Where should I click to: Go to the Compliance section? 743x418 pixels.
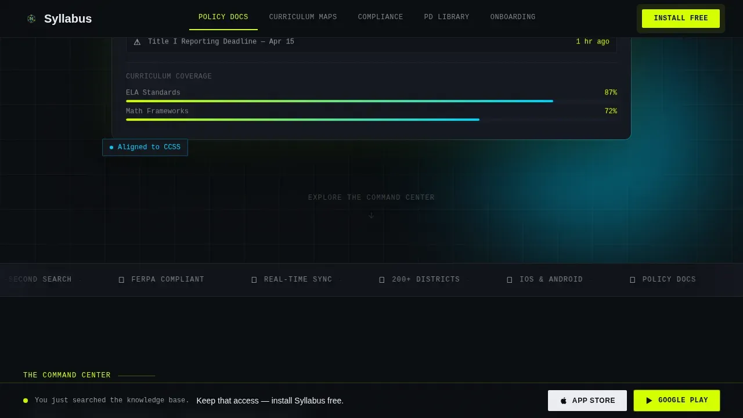381,17
